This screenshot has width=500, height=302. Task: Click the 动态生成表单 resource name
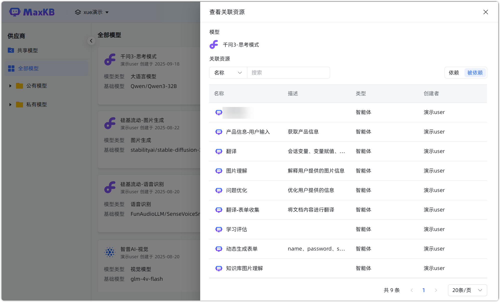tap(242, 249)
